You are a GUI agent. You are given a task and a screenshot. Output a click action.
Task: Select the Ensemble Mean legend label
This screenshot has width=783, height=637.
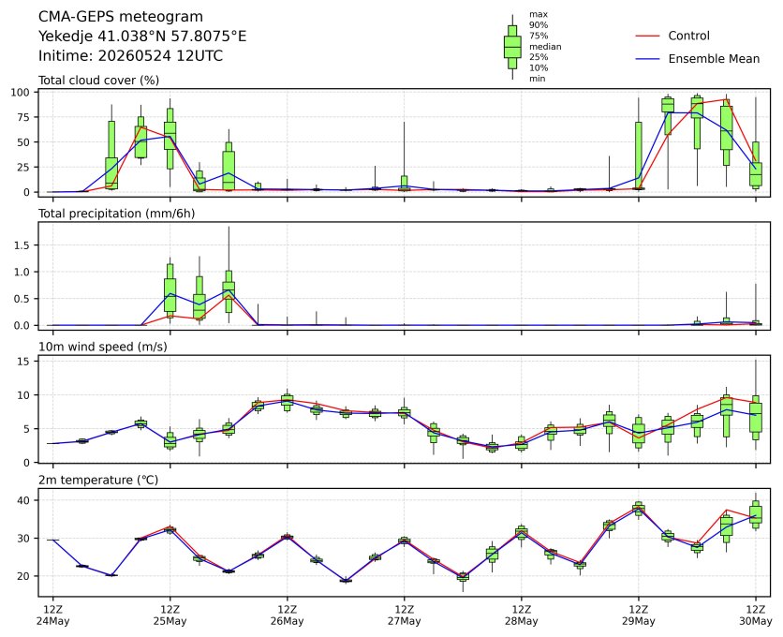coord(714,59)
